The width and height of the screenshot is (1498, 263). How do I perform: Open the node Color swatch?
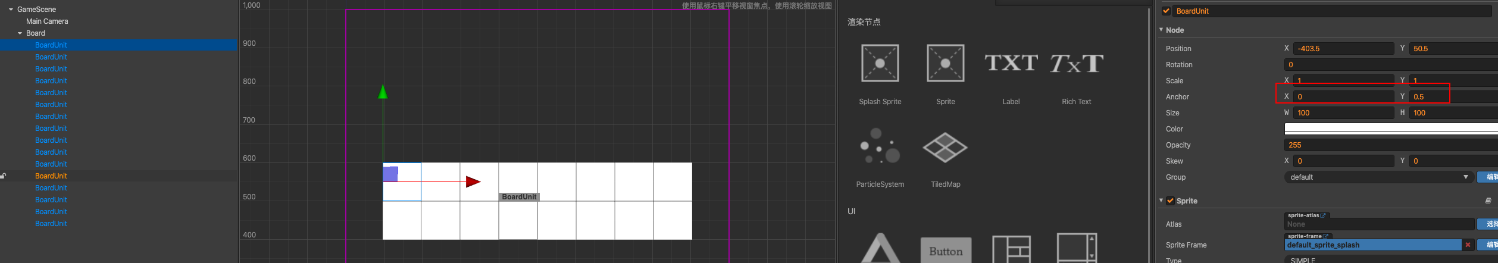pos(1391,129)
